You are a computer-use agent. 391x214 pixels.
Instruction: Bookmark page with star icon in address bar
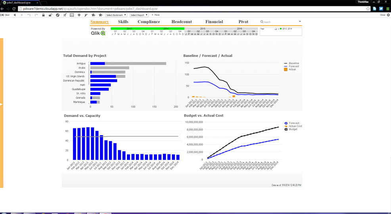point(368,9)
